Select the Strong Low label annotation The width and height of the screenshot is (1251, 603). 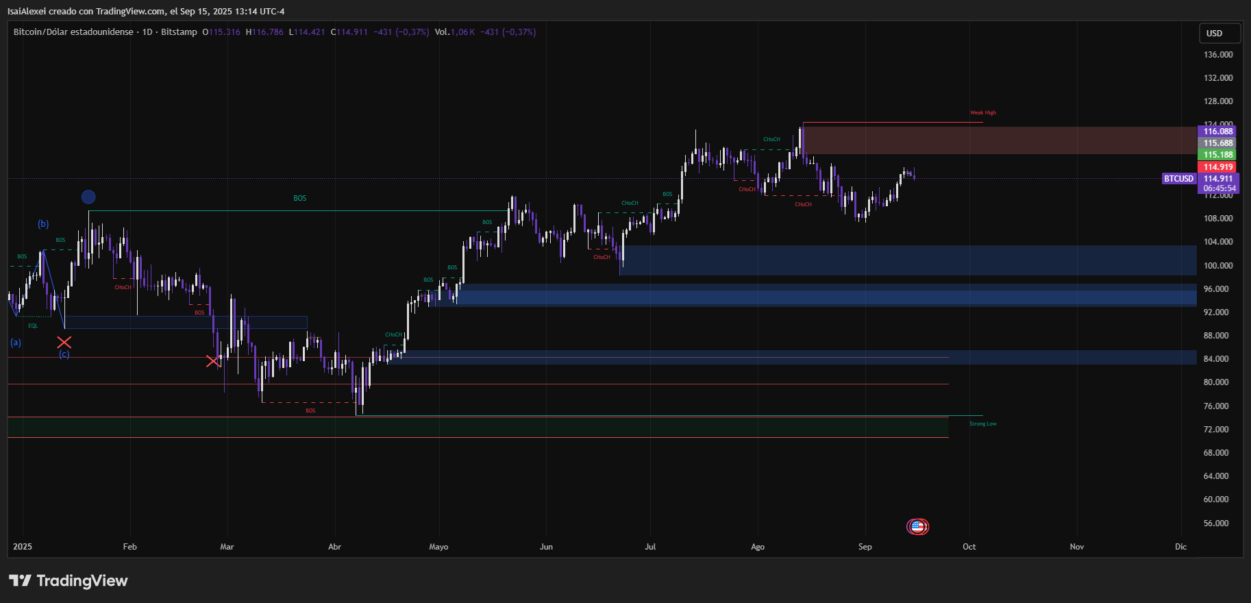point(983,423)
